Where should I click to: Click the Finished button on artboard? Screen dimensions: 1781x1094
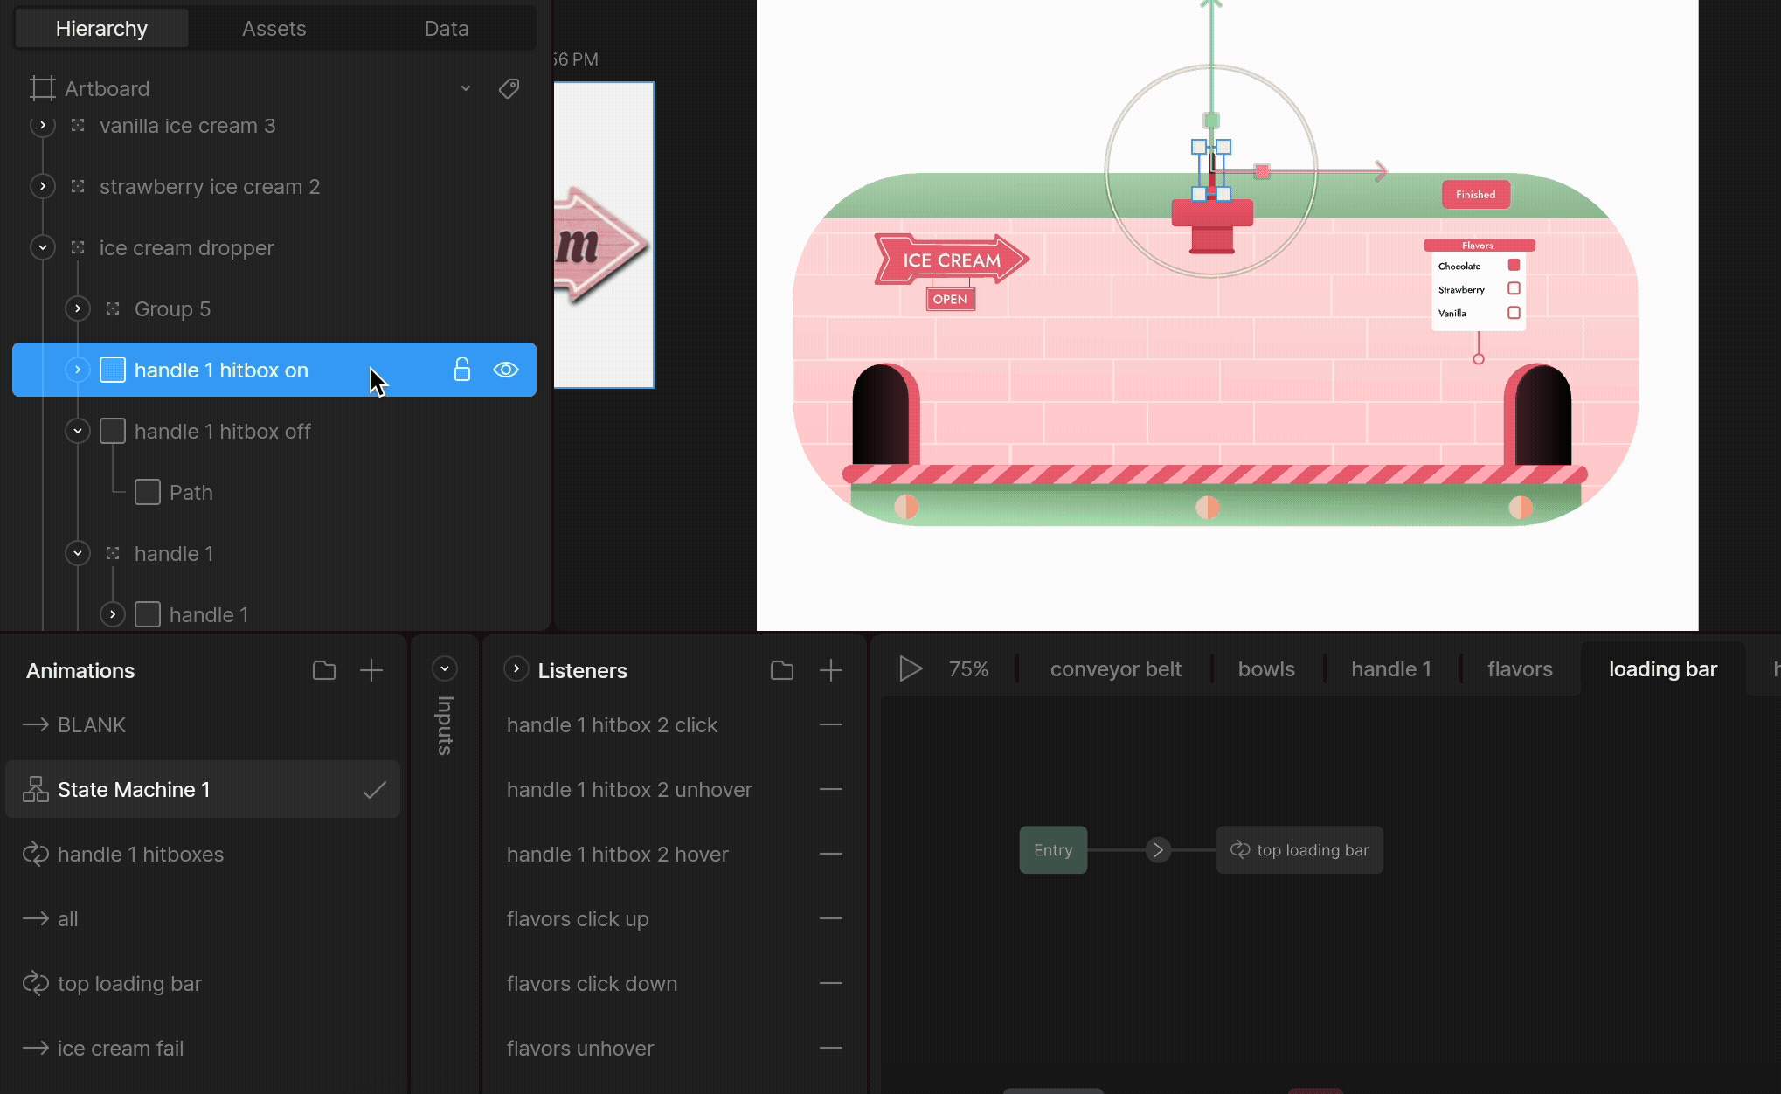[1475, 195]
